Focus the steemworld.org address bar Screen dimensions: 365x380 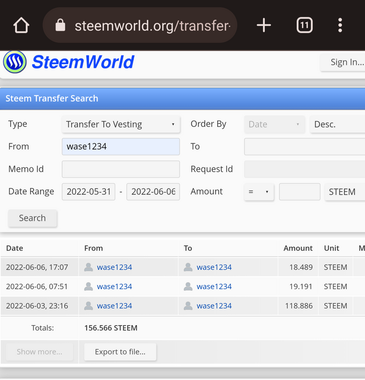pyautogui.click(x=140, y=25)
